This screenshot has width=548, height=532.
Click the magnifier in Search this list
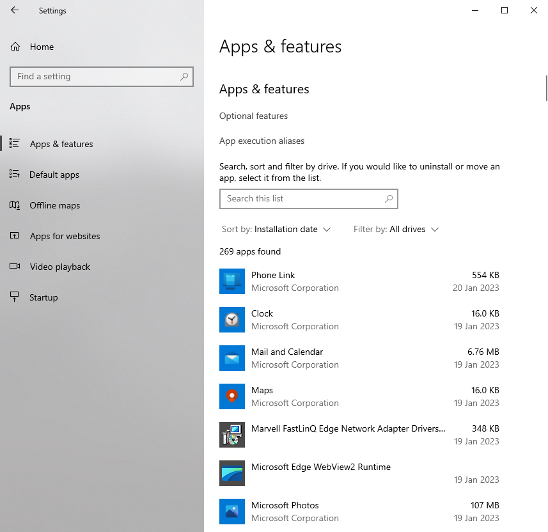(x=389, y=199)
